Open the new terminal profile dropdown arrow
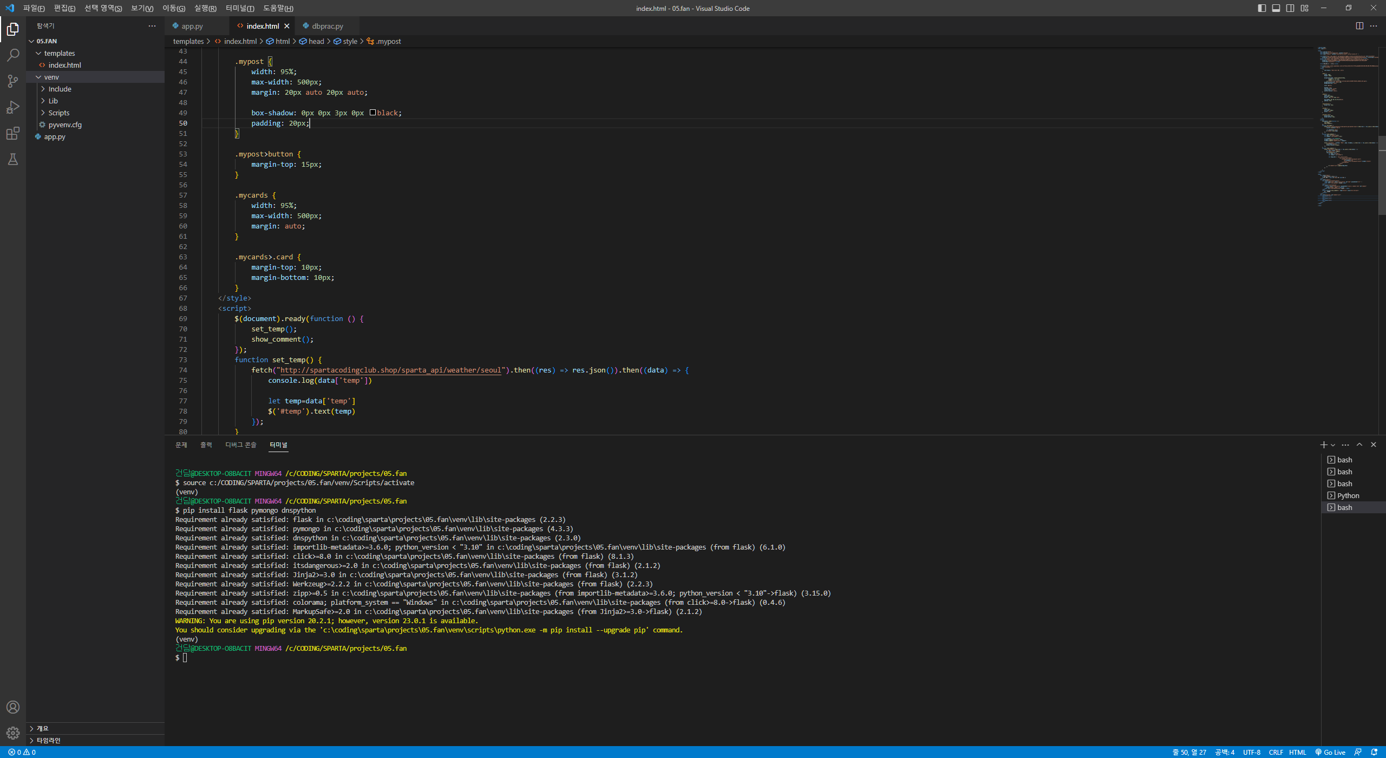 1333,445
